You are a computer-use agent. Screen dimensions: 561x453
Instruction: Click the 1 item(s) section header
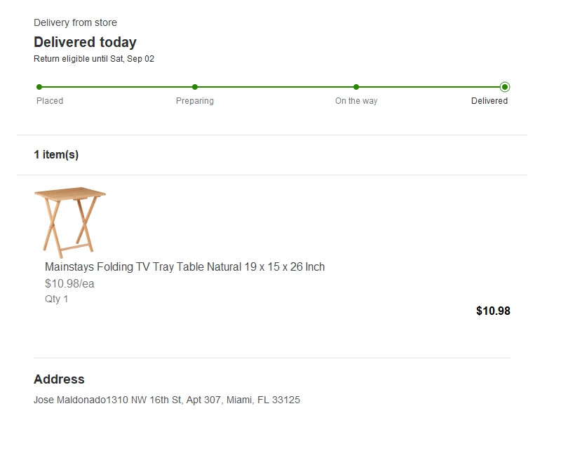[56, 155]
